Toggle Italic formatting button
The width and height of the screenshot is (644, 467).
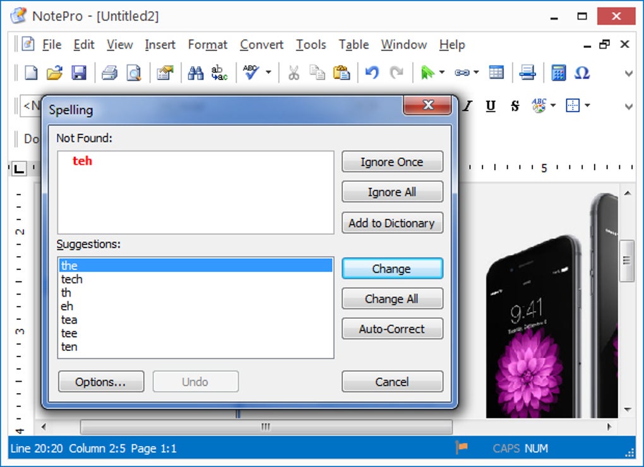tap(467, 106)
